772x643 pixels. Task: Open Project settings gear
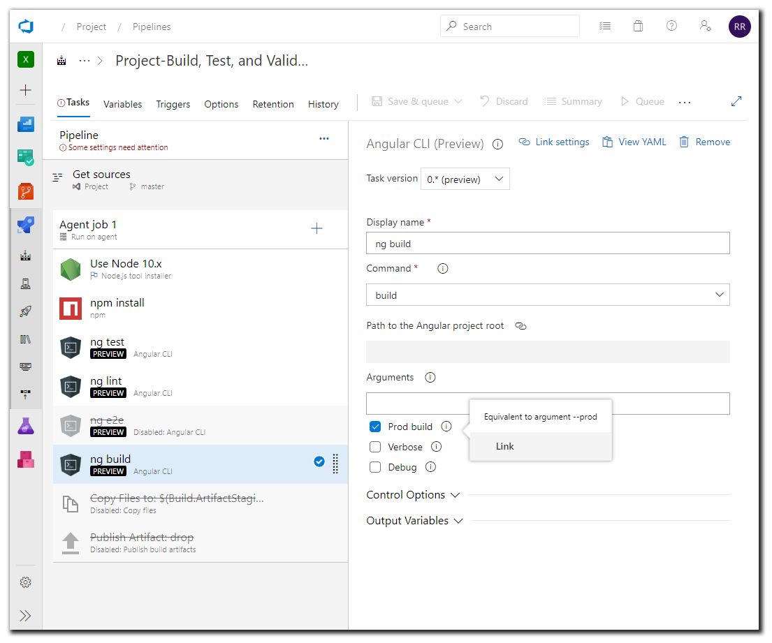pyautogui.click(x=26, y=582)
